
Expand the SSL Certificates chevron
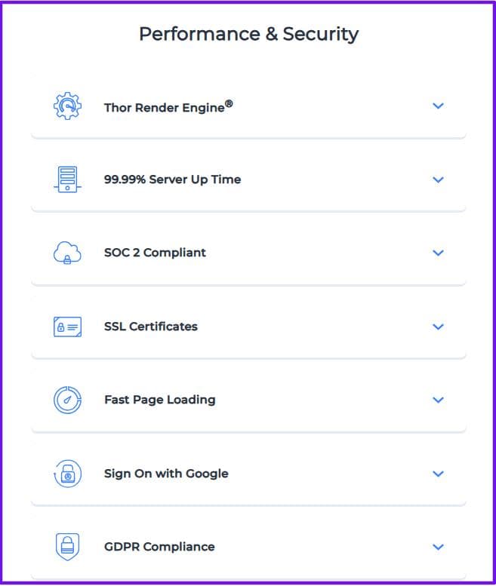click(x=438, y=327)
